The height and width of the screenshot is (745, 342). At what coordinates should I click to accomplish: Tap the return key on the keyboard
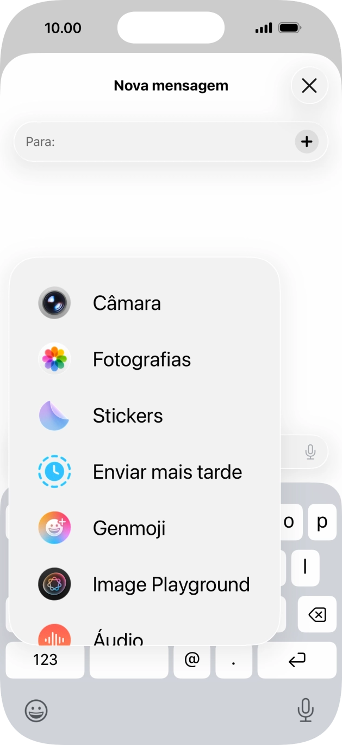point(296,660)
